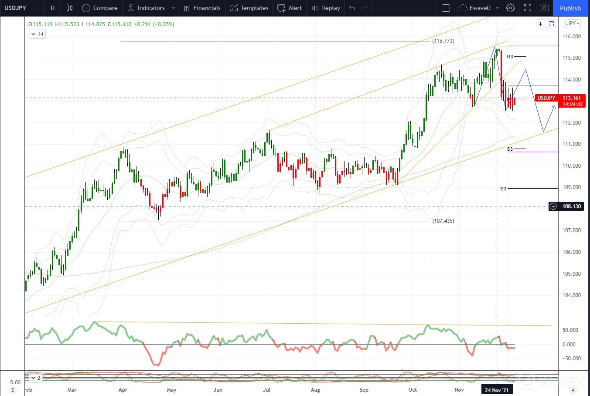Viewport: 590px width, 396px height.
Task: Toggle maximize pane button
Action: 551,24
